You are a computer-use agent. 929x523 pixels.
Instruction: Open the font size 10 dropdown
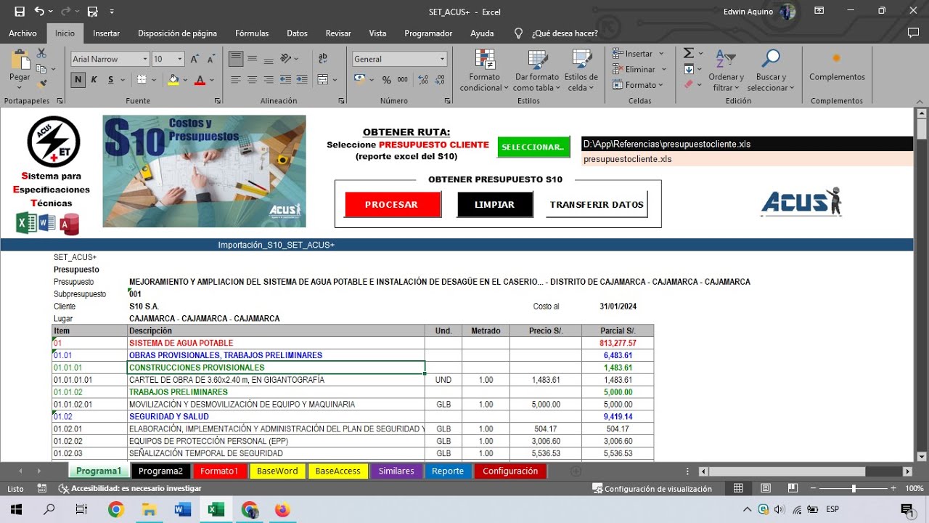point(181,59)
